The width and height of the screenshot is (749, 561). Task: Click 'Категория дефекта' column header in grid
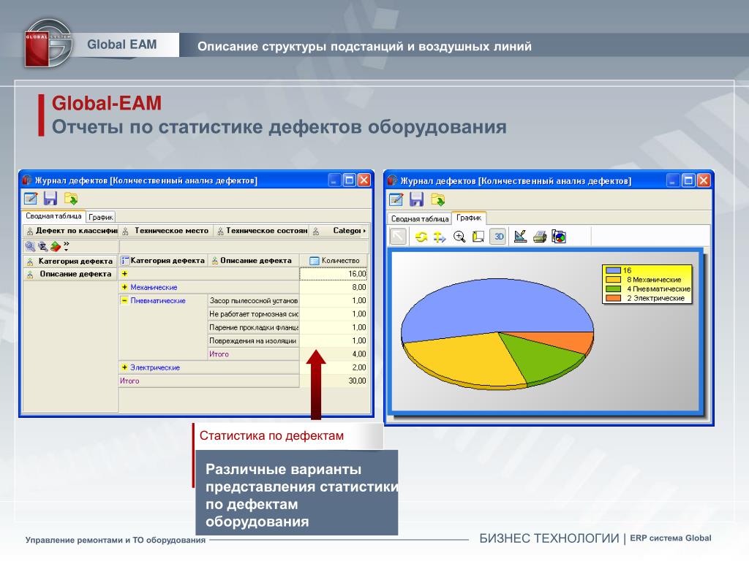click(163, 261)
